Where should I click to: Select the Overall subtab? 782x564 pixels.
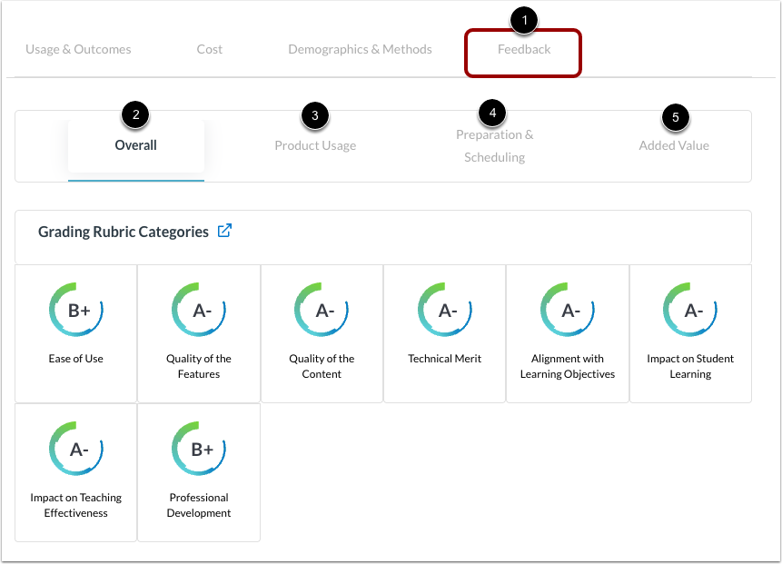135,144
